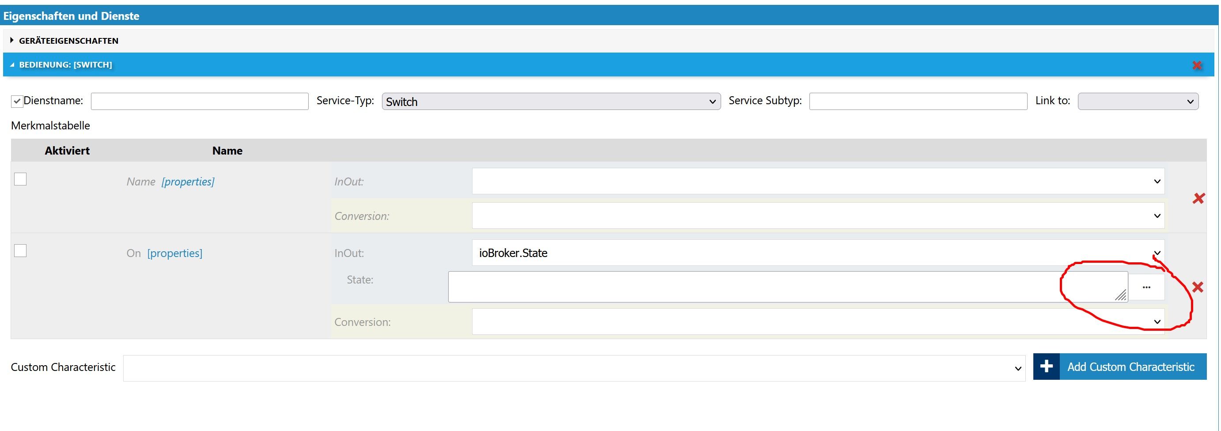Open the Link to dropdown
The image size is (1221, 431).
1138,102
